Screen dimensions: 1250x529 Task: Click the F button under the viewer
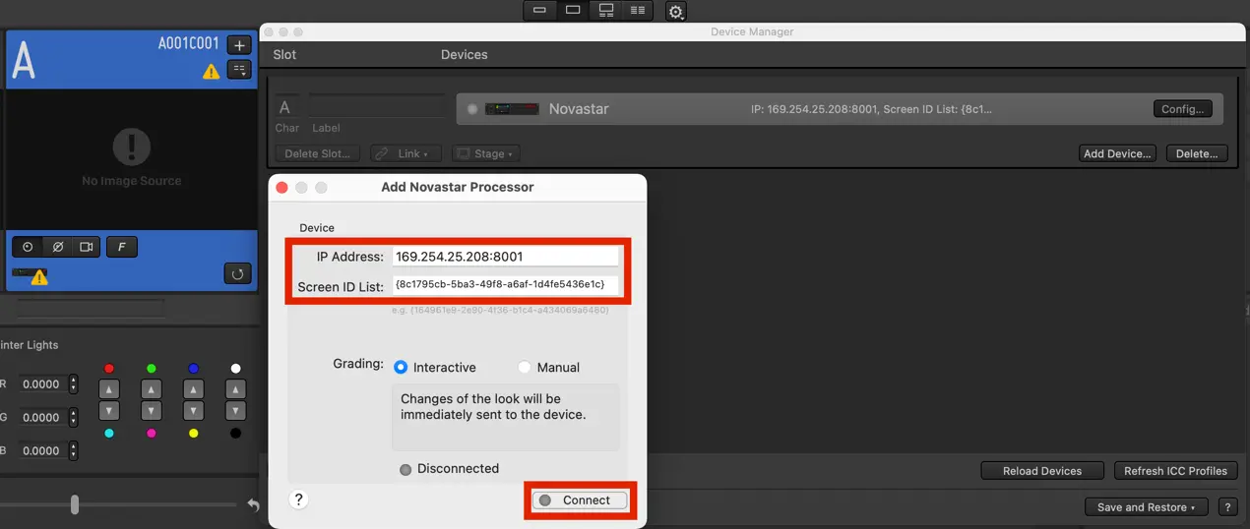tap(121, 247)
